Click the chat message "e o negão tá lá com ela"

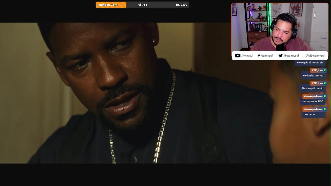[310, 63]
